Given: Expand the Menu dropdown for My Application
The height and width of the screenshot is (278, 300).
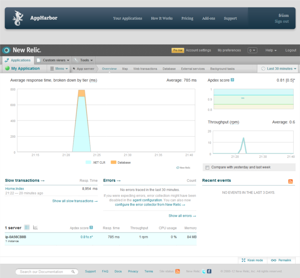Looking at the screenshot, I should [59, 68].
